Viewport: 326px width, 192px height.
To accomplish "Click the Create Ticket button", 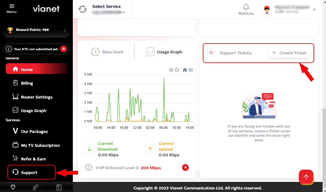I will click(x=289, y=53).
